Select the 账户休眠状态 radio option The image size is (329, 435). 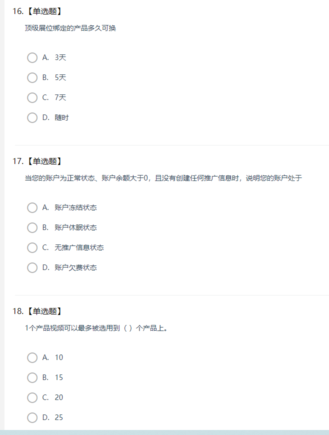(32, 228)
